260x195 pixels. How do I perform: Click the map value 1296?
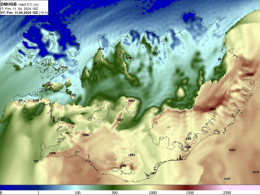coord(85,135)
